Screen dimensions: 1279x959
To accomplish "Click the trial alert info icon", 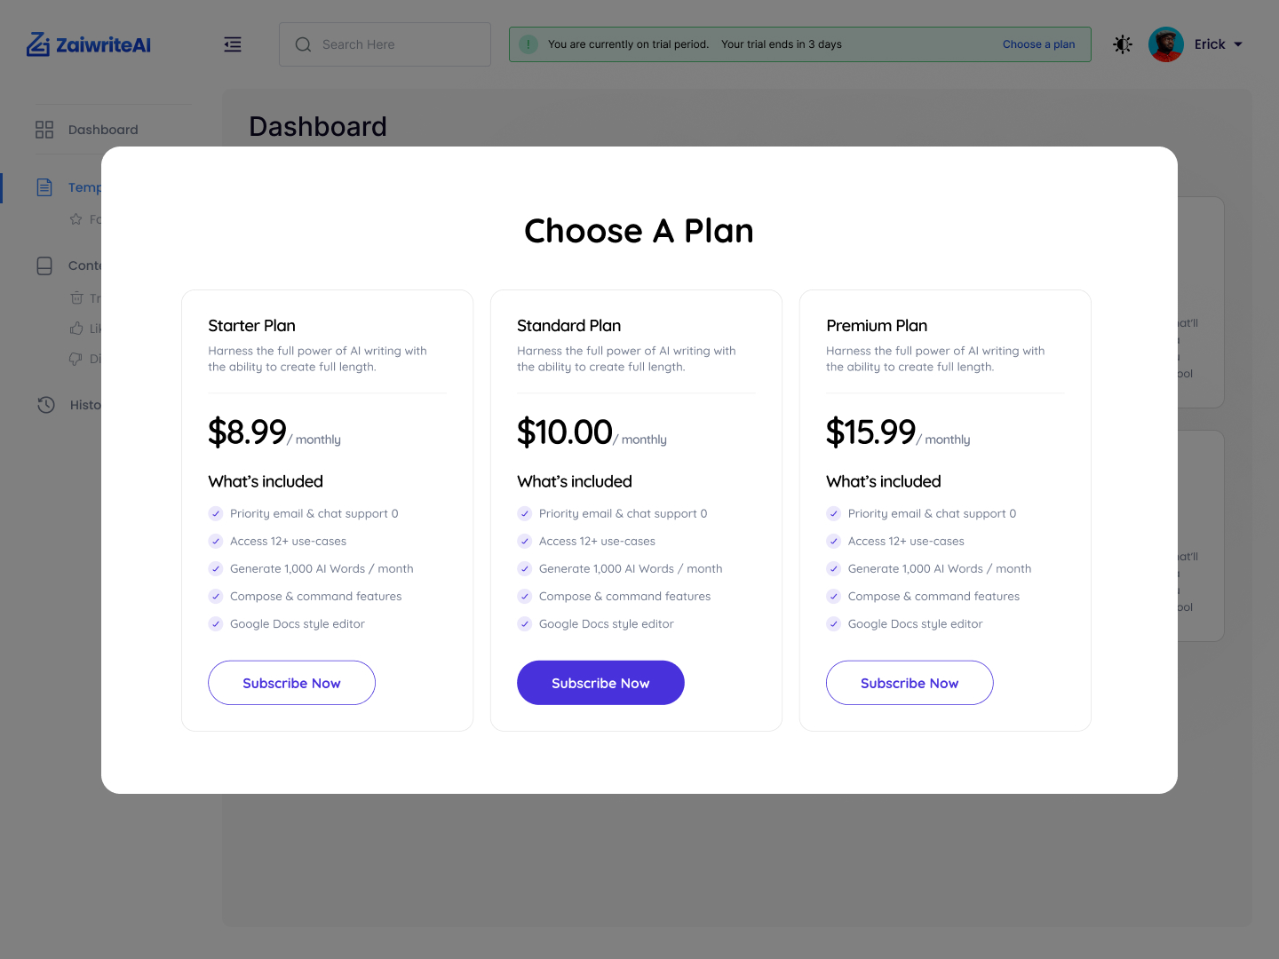I will point(528,44).
